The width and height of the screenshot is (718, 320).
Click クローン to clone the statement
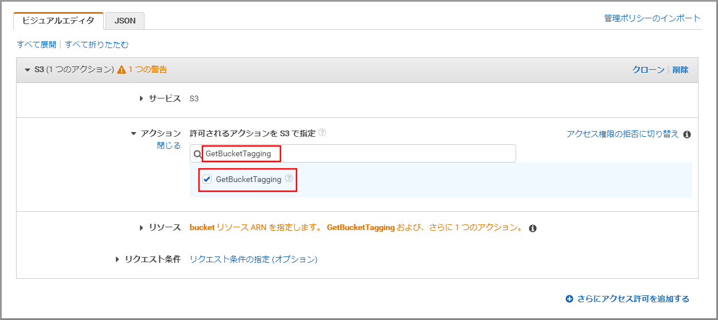(x=648, y=70)
